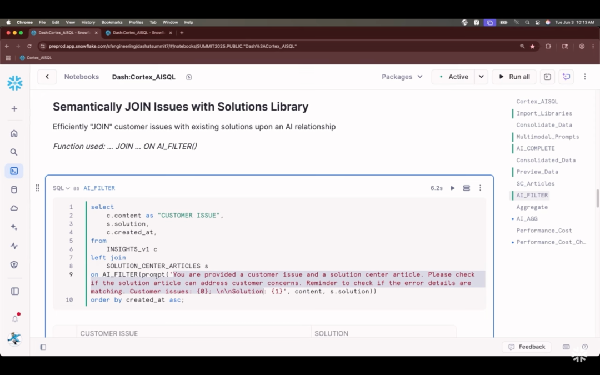
Task: Click the page vertical scrollbar
Action: (x=598, y=198)
